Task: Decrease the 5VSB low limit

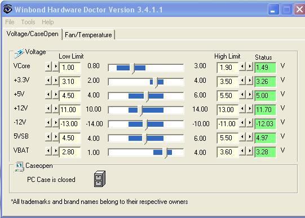Action: point(48,137)
